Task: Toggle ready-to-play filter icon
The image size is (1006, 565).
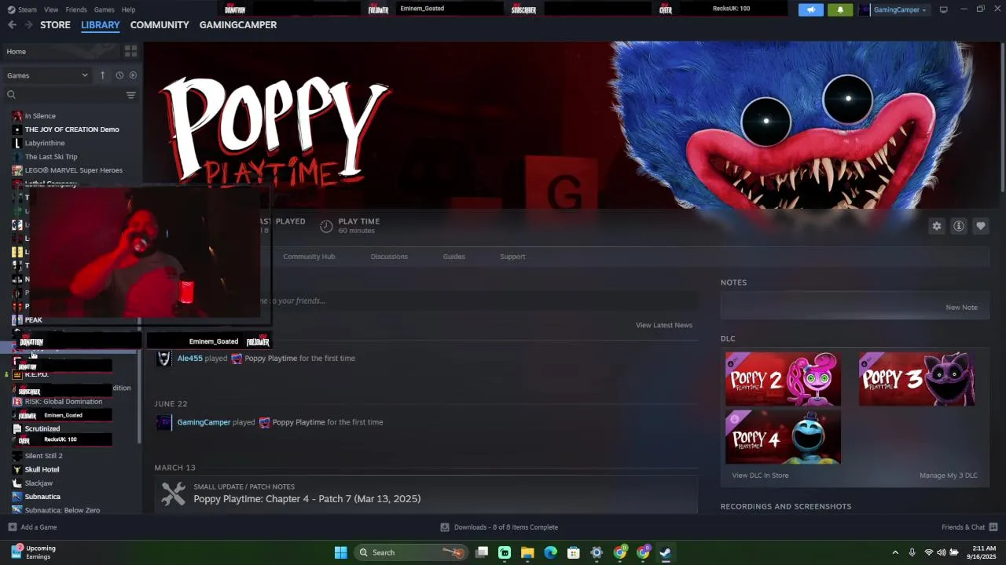Action: point(133,75)
